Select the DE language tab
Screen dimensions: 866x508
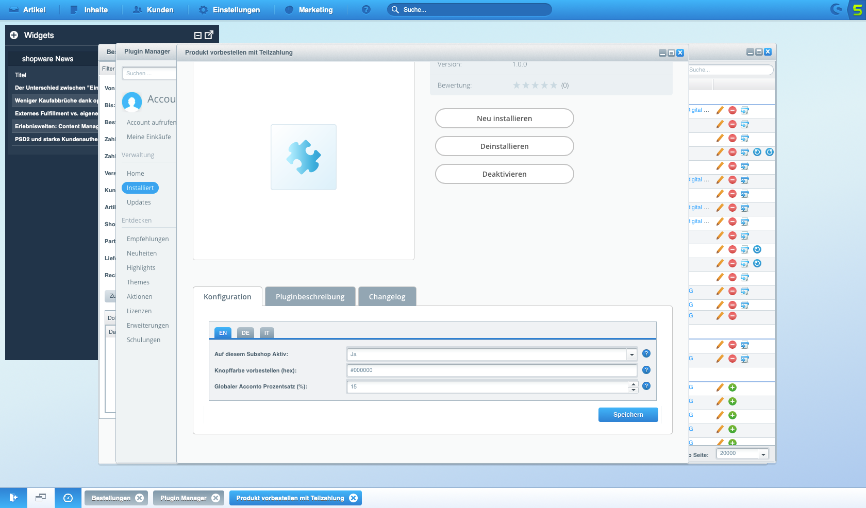[x=245, y=333]
